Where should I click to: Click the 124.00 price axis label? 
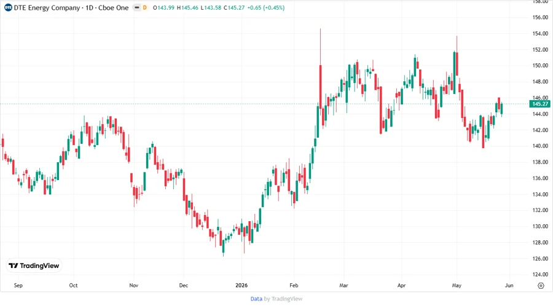point(540,275)
